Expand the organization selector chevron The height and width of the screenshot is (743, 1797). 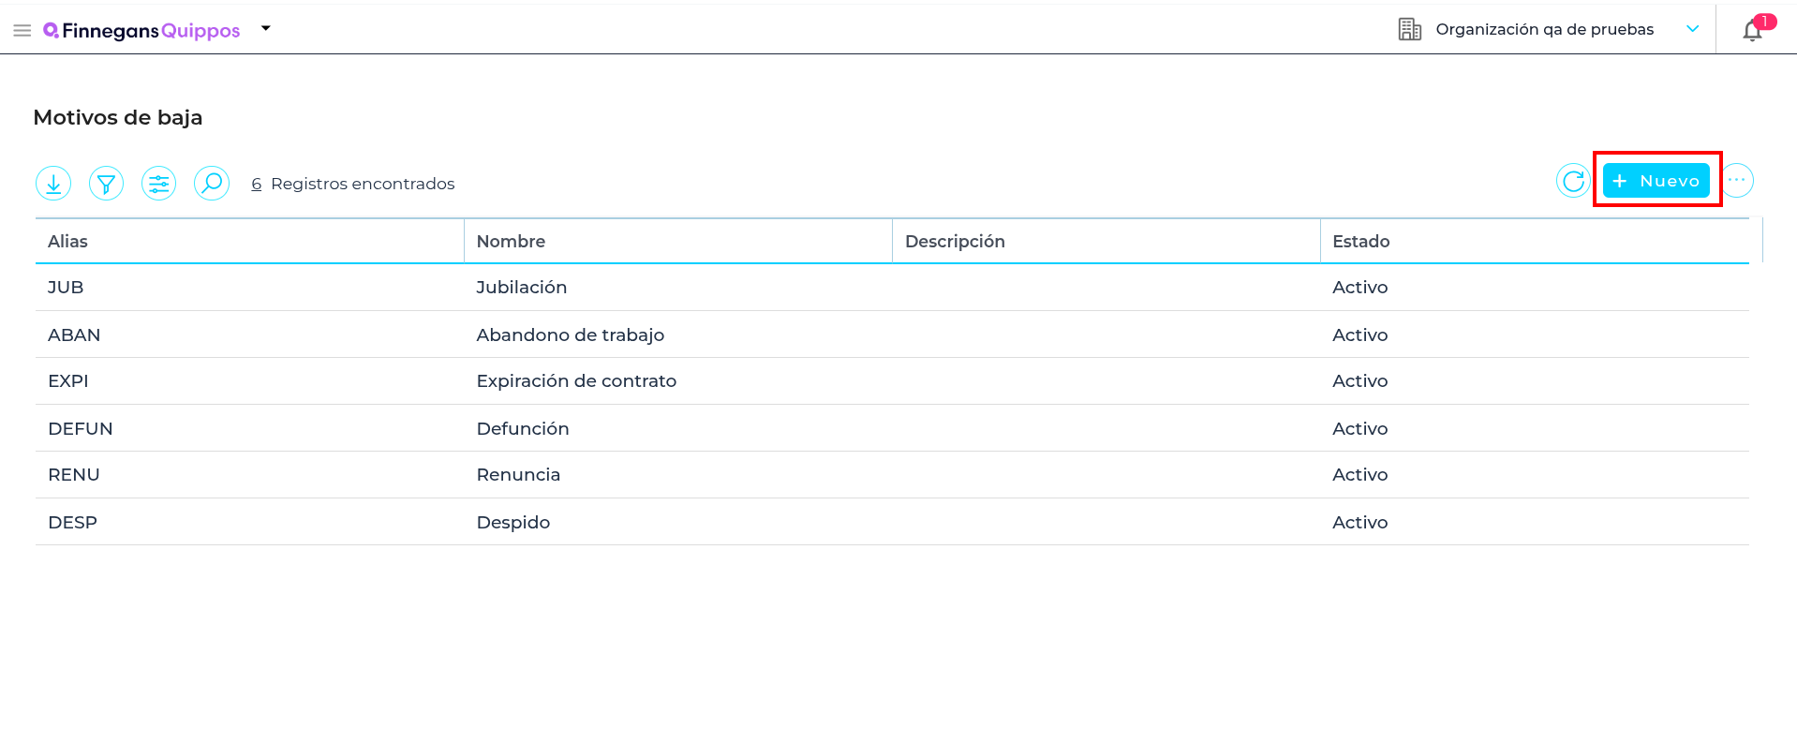pyautogui.click(x=1692, y=29)
